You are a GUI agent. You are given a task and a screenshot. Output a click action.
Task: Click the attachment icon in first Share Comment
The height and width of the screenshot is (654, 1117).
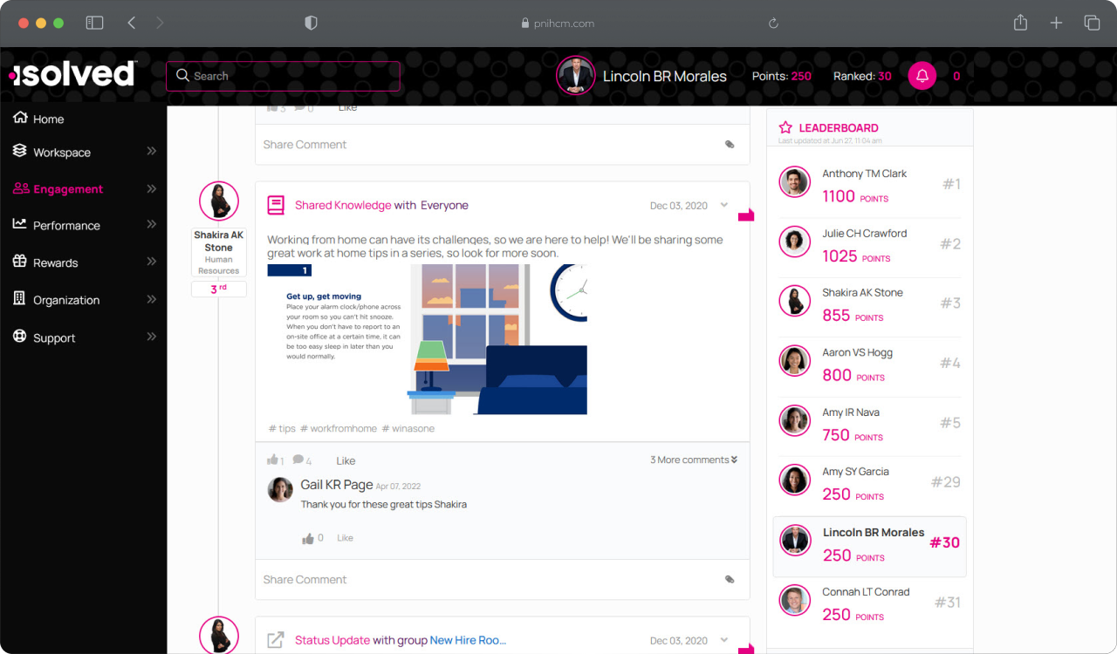(x=730, y=145)
